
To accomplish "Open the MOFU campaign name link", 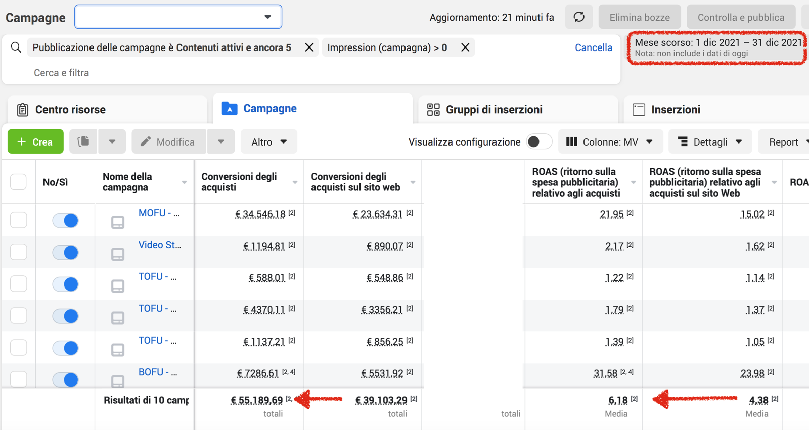I will click(159, 213).
